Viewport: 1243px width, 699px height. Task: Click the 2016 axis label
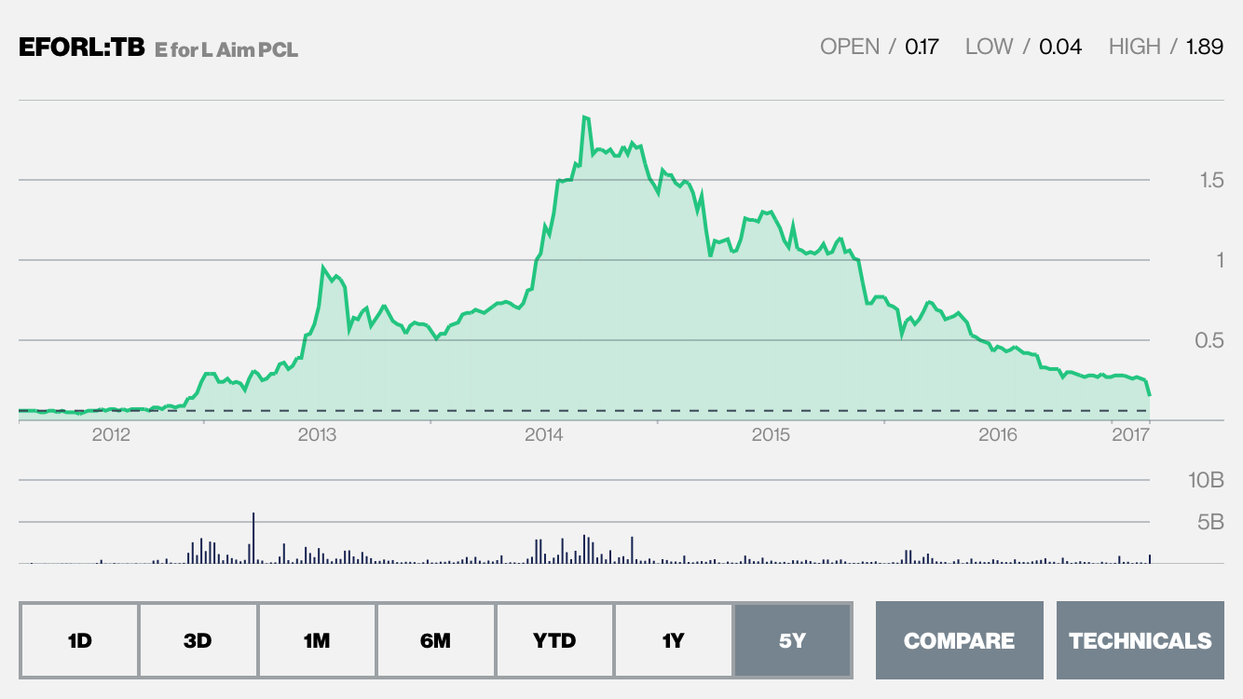[997, 435]
